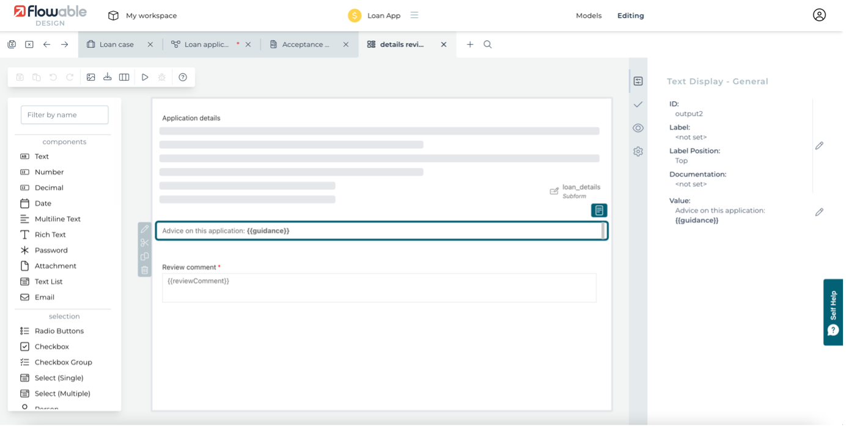Screen dimensions: 846x427
Task: Toggle the visibility eye properties section
Action: pos(638,128)
